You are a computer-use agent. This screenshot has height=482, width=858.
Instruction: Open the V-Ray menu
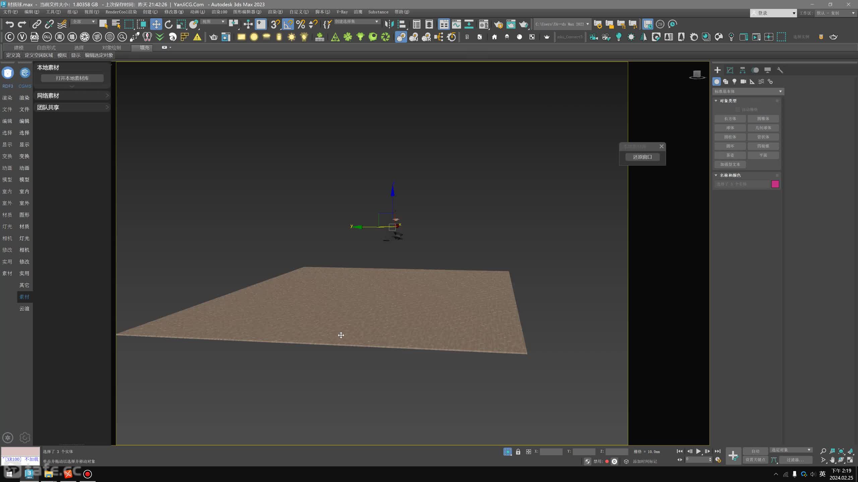pos(342,12)
